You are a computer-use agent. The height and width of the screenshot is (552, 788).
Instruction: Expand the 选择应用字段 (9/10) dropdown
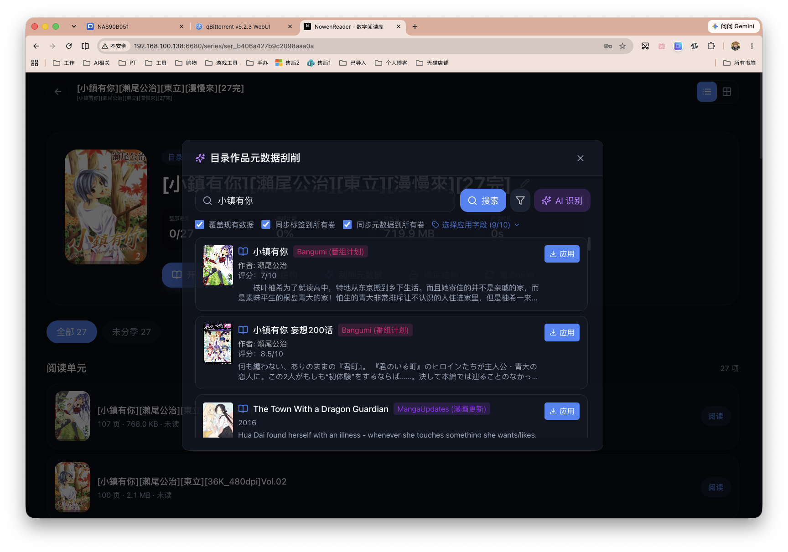476,225
